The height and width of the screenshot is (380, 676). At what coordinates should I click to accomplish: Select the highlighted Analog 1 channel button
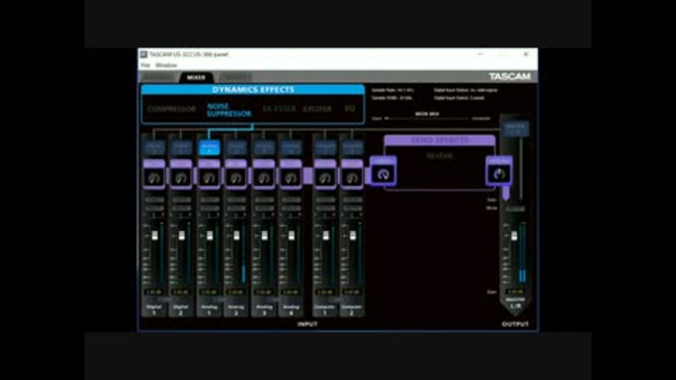(209, 148)
